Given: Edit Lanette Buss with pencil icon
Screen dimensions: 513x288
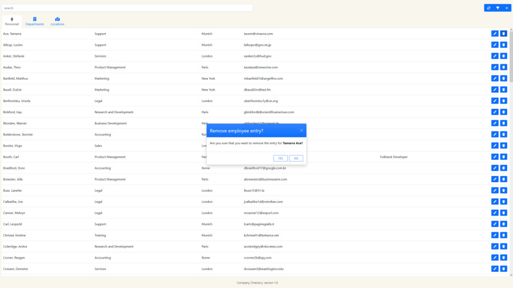Looking at the screenshot, I should coord(495,191).
